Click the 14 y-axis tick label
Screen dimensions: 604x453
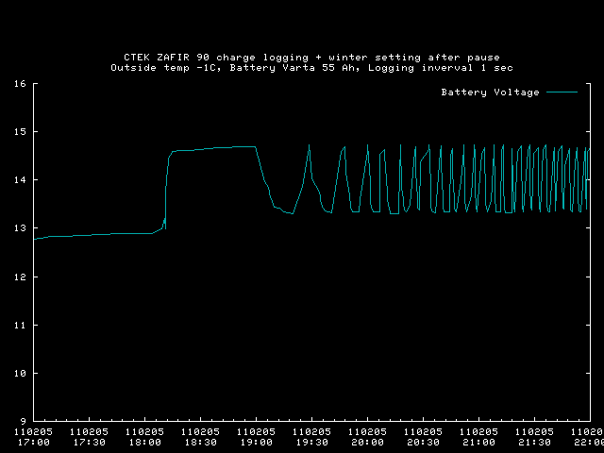coord(20,180)
